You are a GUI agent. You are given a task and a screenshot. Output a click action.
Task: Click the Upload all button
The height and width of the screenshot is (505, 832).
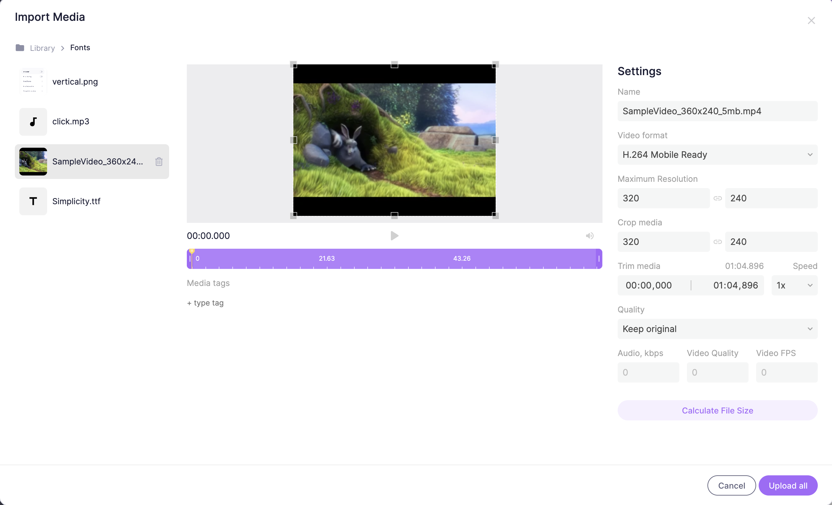pyautogui.click(x=788, y=485)
